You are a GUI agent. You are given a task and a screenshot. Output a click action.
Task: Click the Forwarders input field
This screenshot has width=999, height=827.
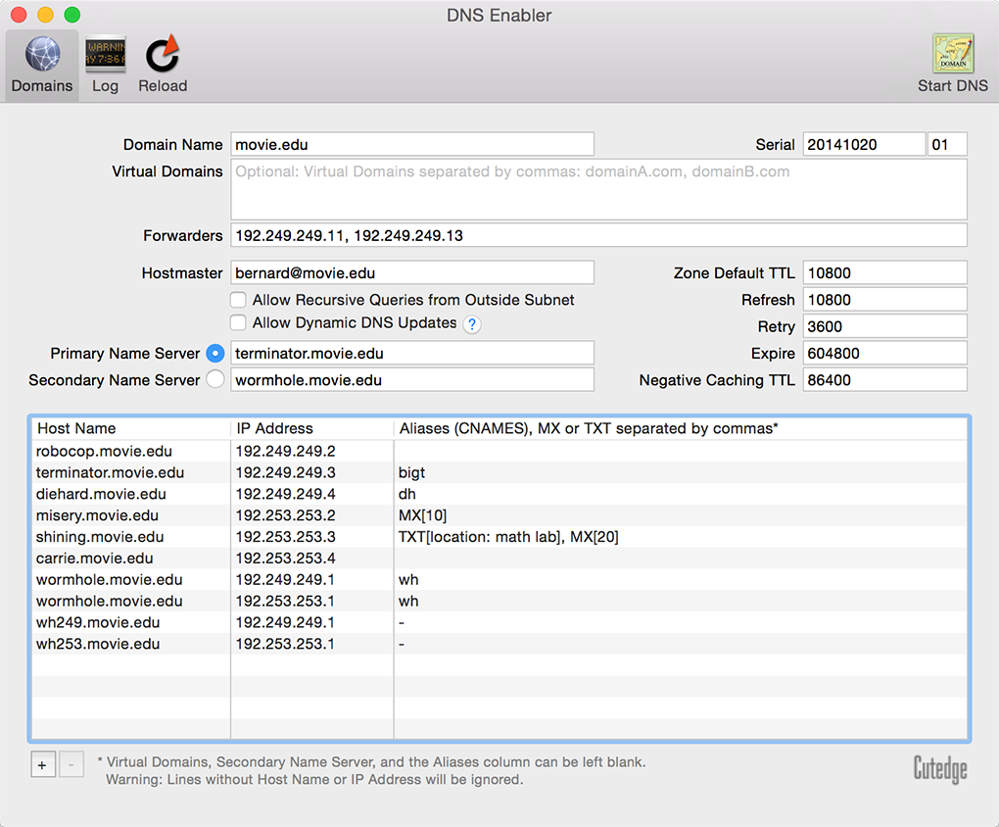(x=598, y=235)
